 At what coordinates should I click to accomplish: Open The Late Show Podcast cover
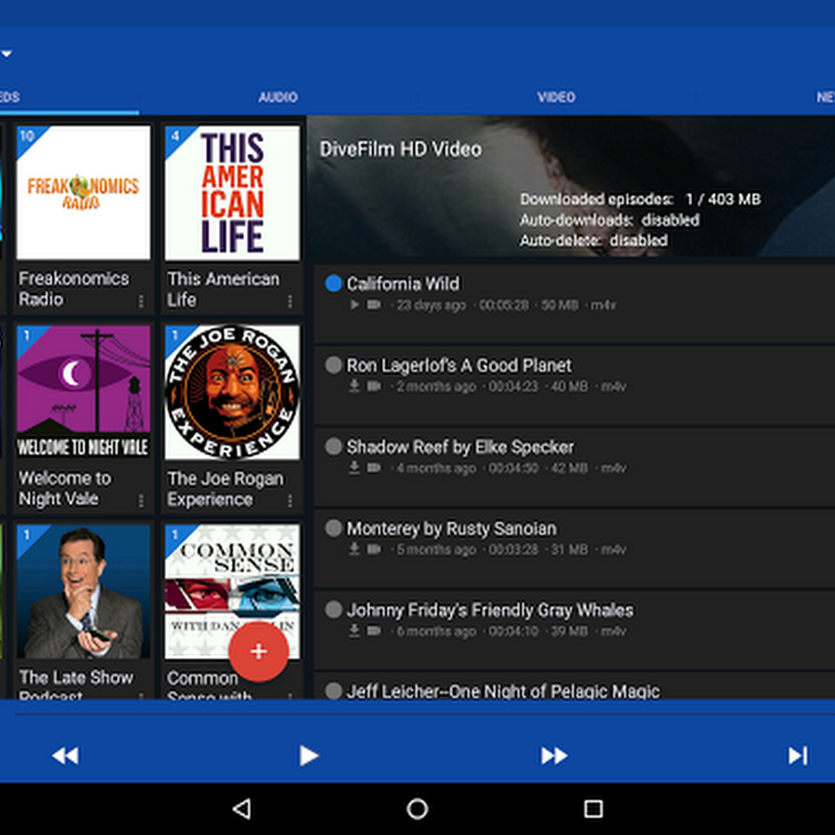click(x=83, y=592)
